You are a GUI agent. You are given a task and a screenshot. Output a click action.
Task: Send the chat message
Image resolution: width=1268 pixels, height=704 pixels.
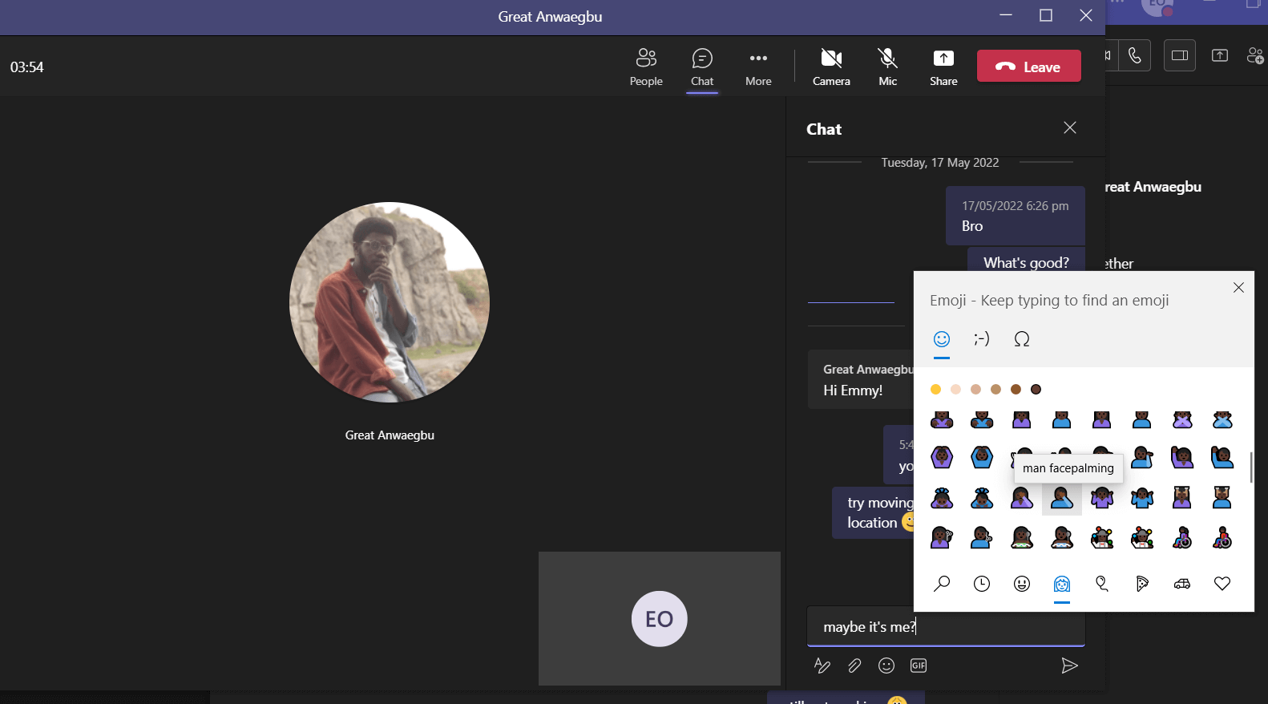1069,666
